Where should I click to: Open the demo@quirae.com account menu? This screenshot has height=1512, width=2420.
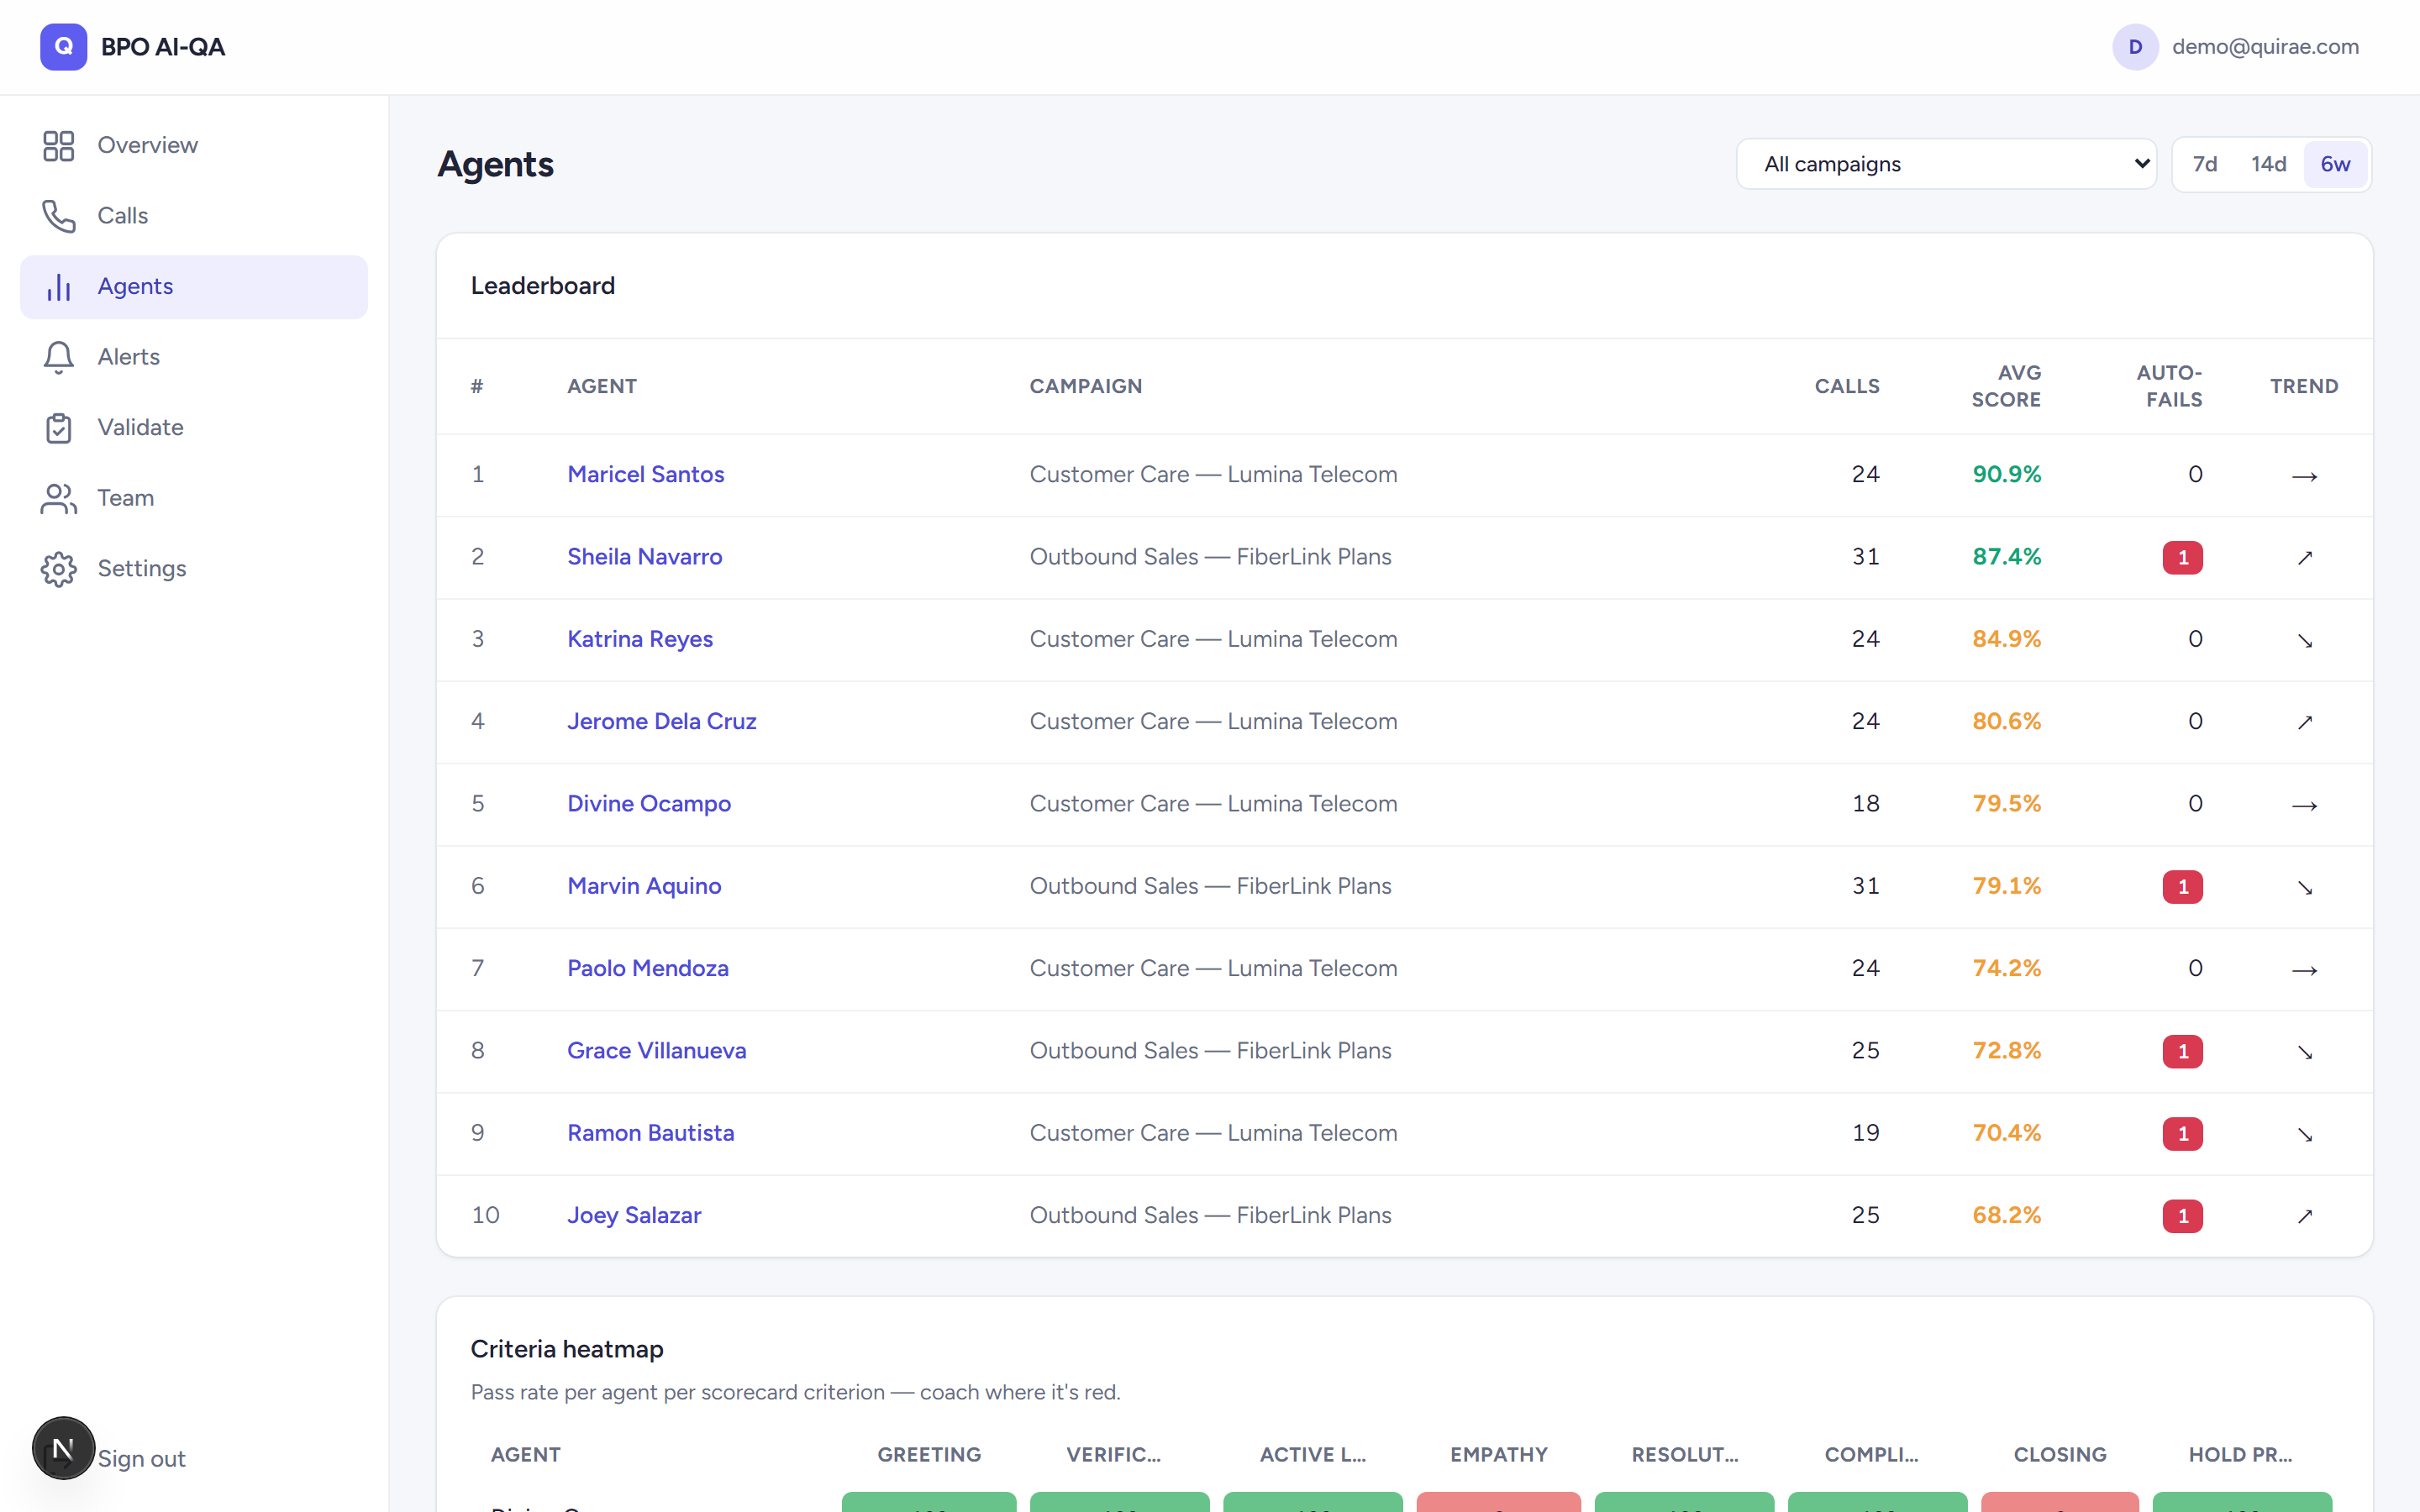pos(2265,47)
